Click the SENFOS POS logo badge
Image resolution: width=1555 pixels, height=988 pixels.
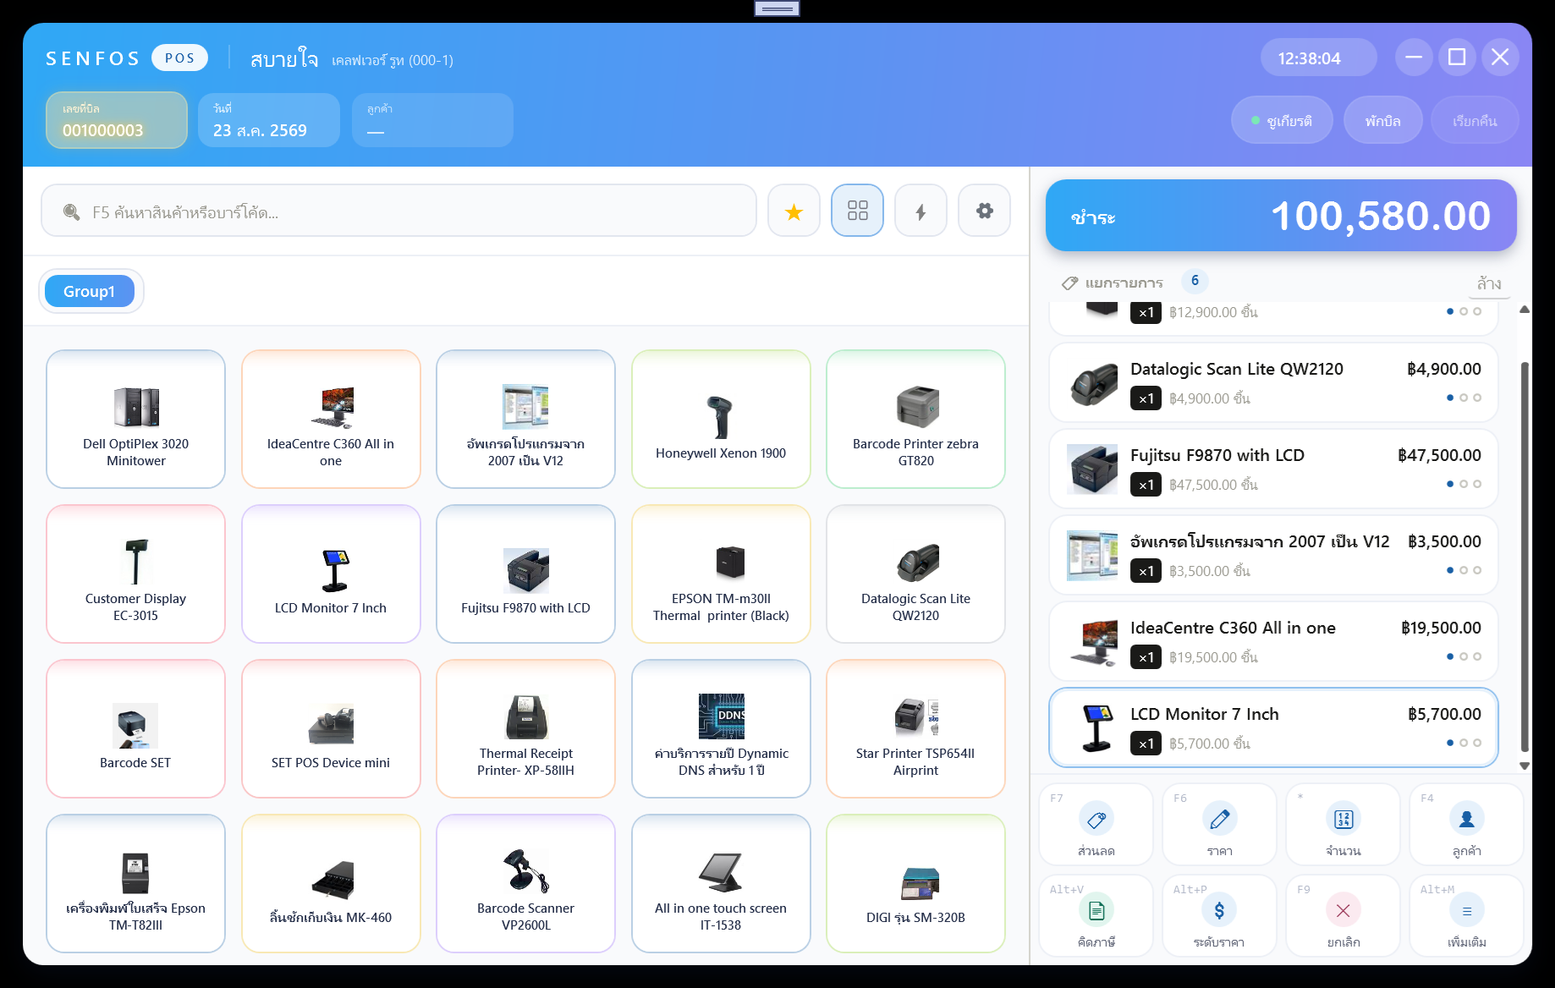(x=179, y=58)
